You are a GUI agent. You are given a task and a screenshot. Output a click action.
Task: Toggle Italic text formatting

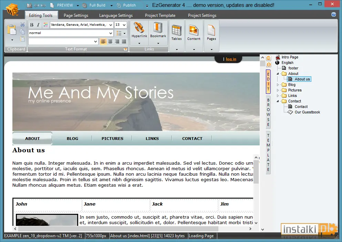[x=38, y=25]
